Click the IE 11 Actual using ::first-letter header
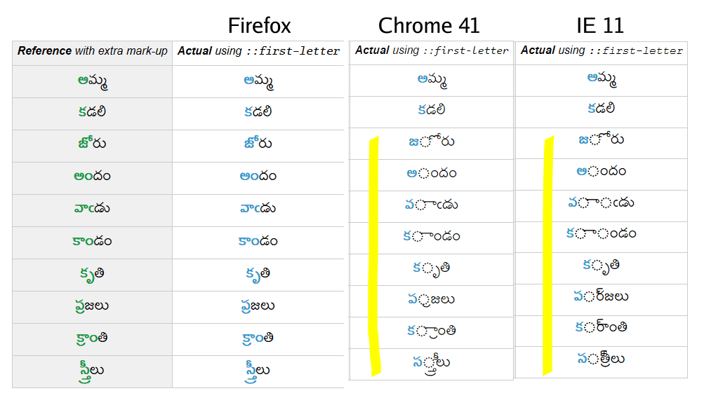 (602, 50)
